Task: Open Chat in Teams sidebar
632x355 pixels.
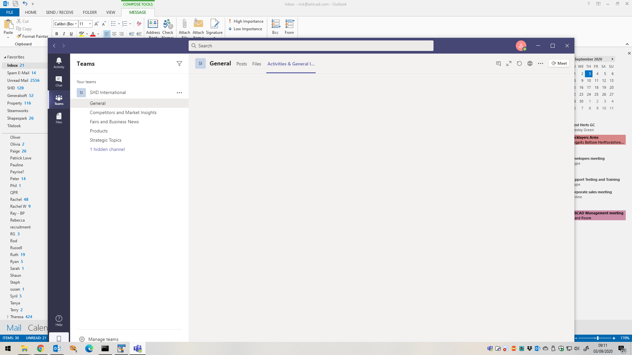Action: 59,81
